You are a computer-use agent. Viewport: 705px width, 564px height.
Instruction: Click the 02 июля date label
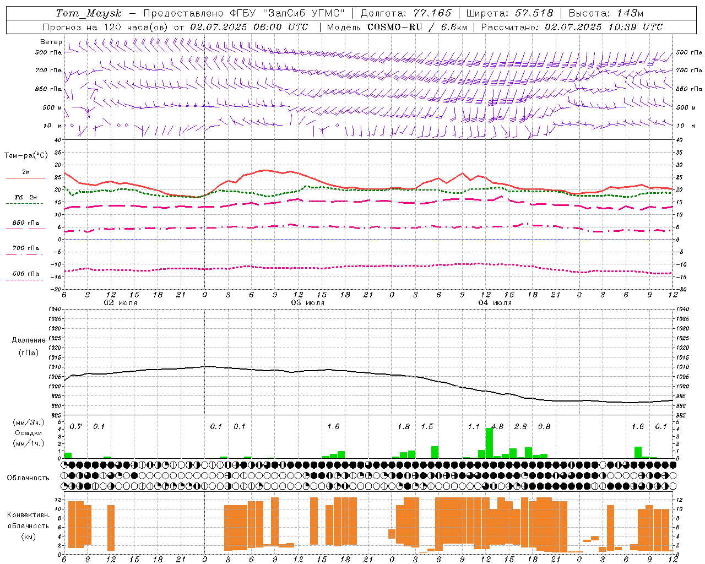pos(121,303)
